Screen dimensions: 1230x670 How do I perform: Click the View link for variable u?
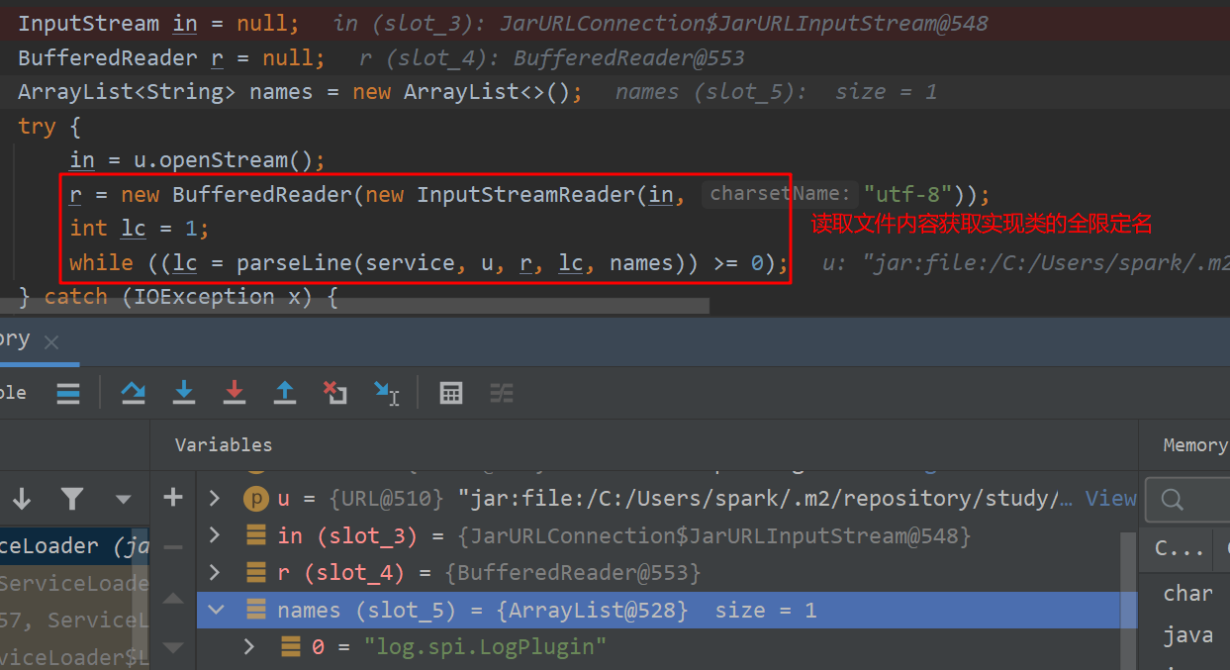point(1110,499)
